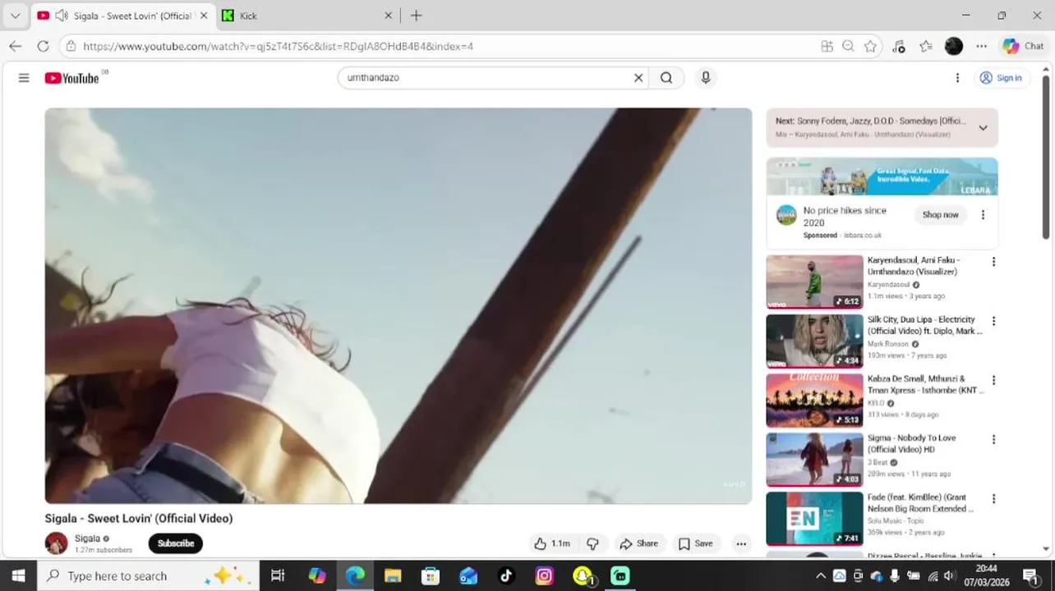Viewport: 1055px width, 591px height.
Task: Open Edge media control music icon
Action: click(898, 46)
